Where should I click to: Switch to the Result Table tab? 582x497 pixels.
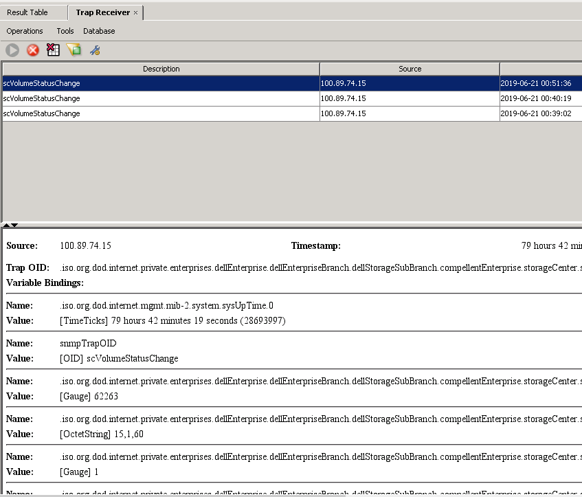point(27,12)
